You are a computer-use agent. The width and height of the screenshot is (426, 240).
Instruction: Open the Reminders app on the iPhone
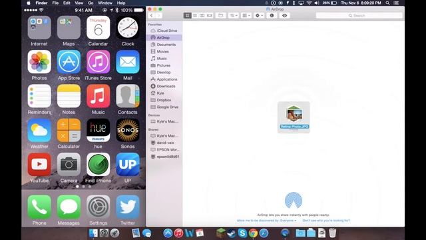(39, 96)
